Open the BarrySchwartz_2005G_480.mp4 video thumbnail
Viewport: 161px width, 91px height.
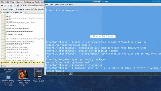tap(23, 74)
